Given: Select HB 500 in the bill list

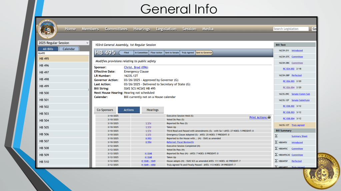Looking at the screenshot, I should point(63,93).
